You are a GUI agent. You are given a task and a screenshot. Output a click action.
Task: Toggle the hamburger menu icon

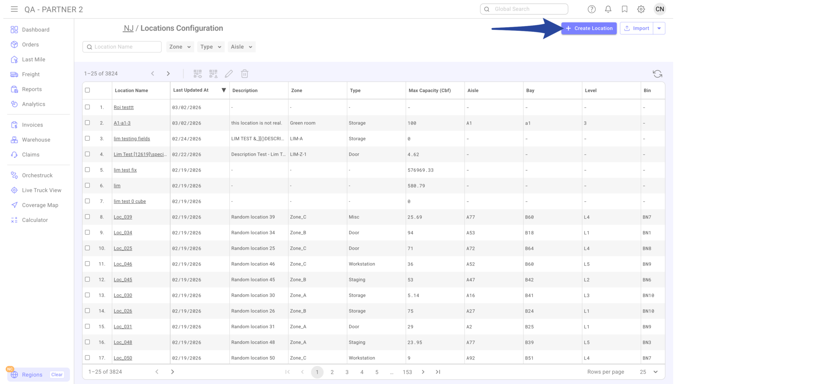(x=14, y=9)
